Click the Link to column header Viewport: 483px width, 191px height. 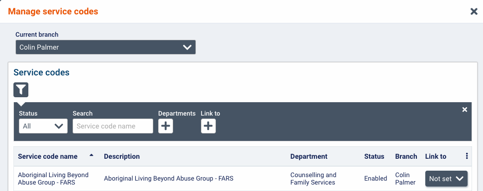(436, 156)
